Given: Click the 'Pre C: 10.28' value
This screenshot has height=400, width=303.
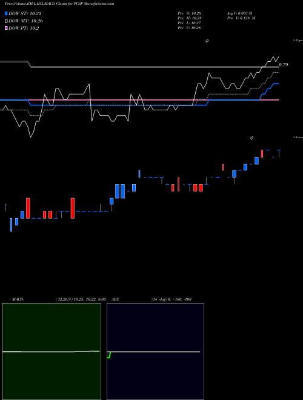Looking at the screenshot, I should [x=189, y=28].
